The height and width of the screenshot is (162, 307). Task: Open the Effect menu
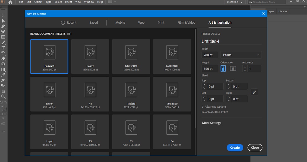[x=68, y=2]
